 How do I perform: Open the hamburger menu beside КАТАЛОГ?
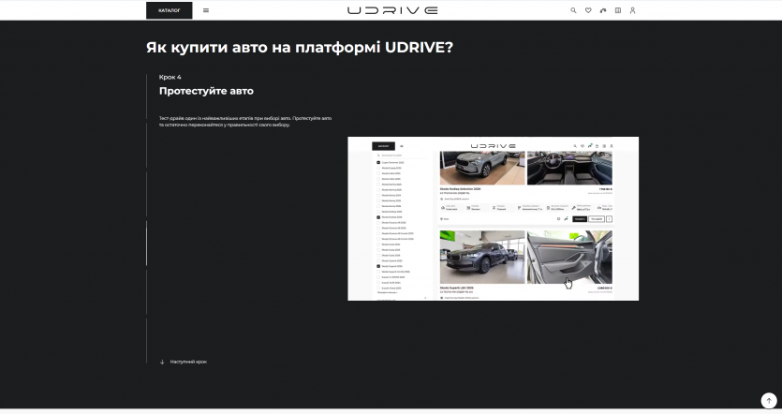(206, 10)
